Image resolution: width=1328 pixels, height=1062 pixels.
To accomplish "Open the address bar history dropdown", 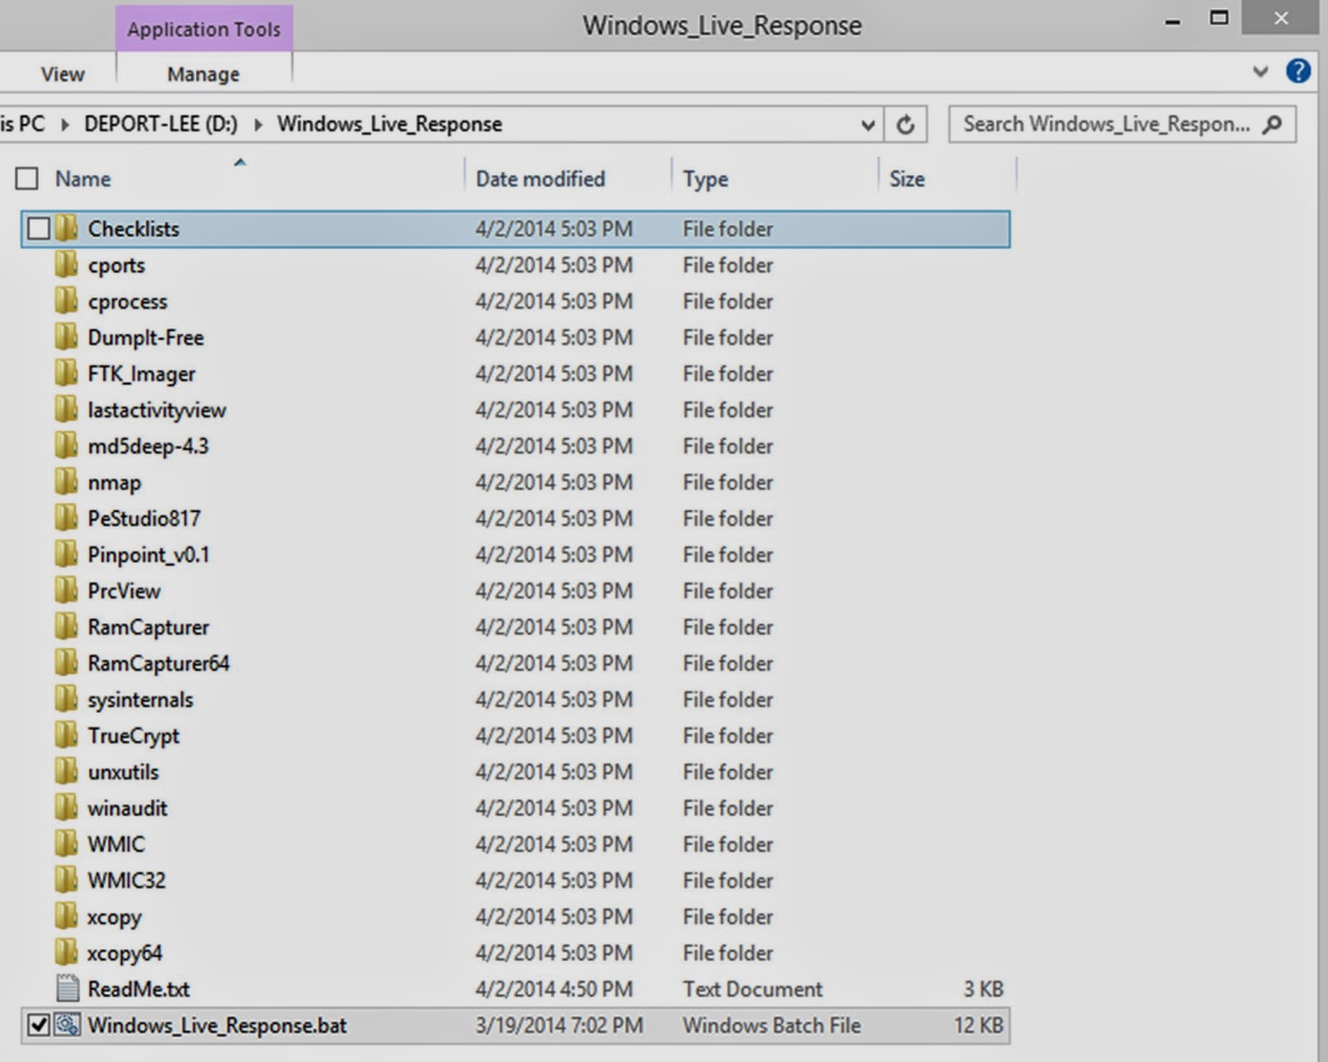I will 868,124.
